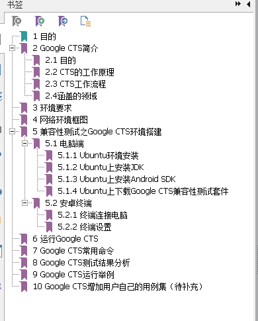The height and width of the screenshot is (321, 258).
Task: Click the bookmark icon beside "2.2 CTS的工作原理"
Action: click(x=36, y=72)
